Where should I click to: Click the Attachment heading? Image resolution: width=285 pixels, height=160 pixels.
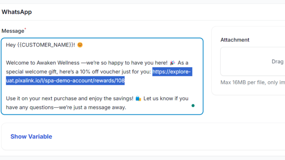[235, 40]
